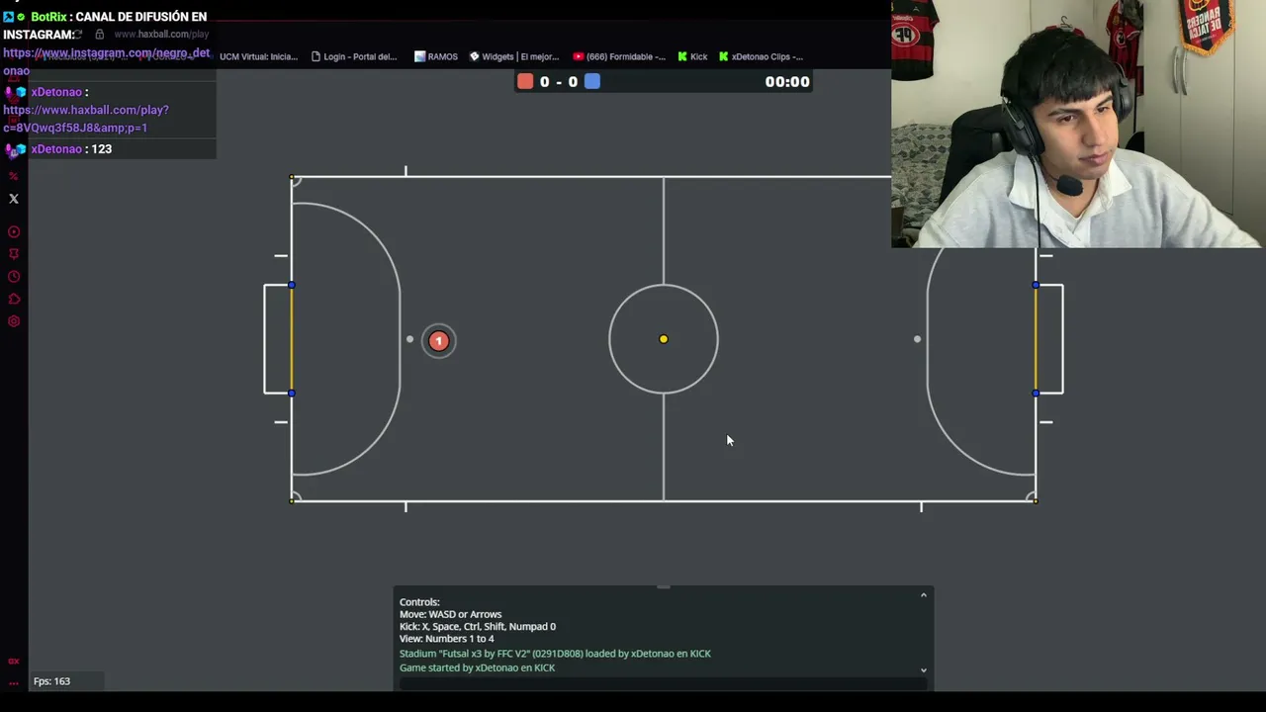Click the red team score square

click(x=525, y=81)
